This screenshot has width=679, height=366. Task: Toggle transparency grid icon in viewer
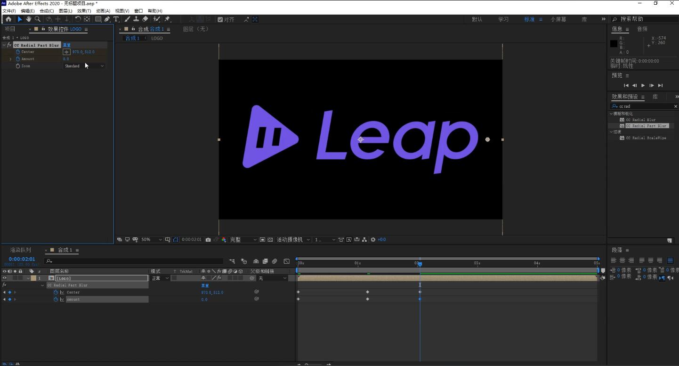270,240
